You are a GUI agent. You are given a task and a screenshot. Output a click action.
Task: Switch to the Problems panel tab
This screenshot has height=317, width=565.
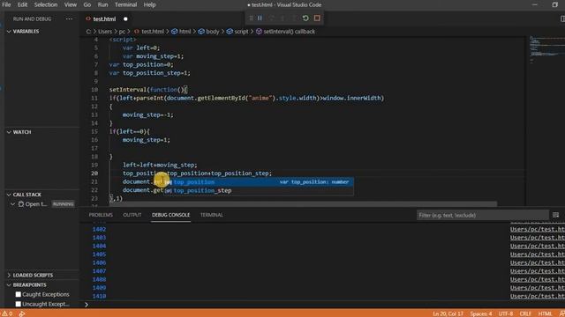point(101,215)
